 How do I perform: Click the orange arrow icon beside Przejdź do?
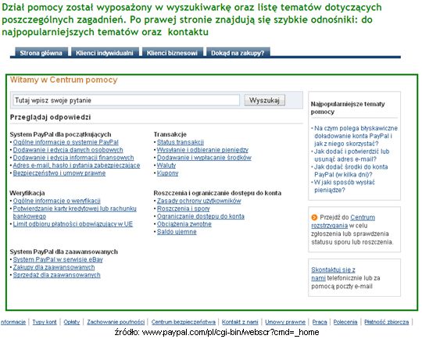pyautogui.click(x=314, y=217)
